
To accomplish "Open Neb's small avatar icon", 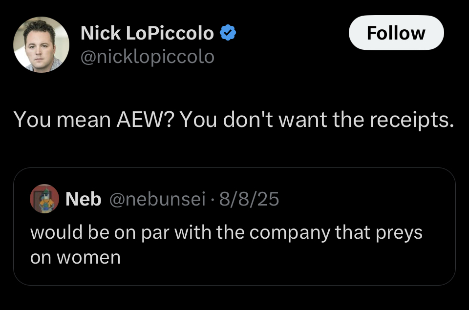I will tap(44, 199).
